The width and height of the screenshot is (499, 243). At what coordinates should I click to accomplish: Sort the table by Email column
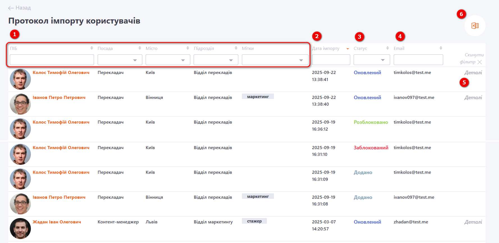coord(441,48)
